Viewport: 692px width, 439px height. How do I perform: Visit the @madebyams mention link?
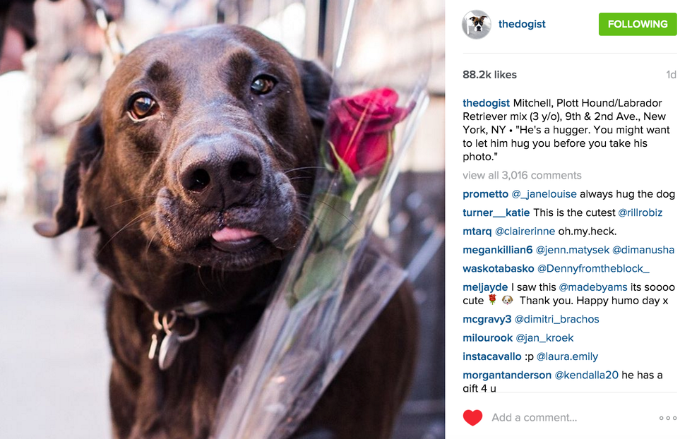[592, 287]
